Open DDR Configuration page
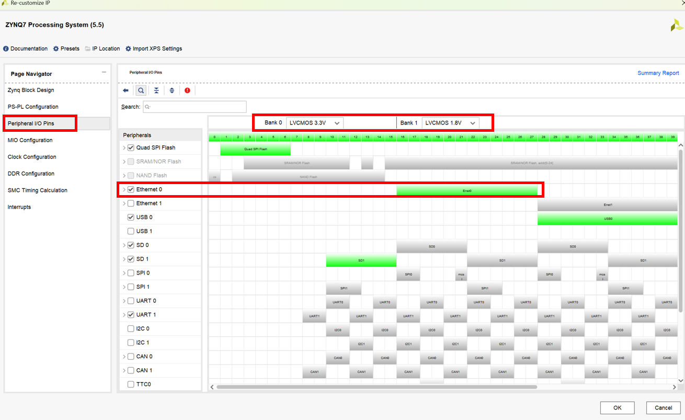 [x=31, y=174]
